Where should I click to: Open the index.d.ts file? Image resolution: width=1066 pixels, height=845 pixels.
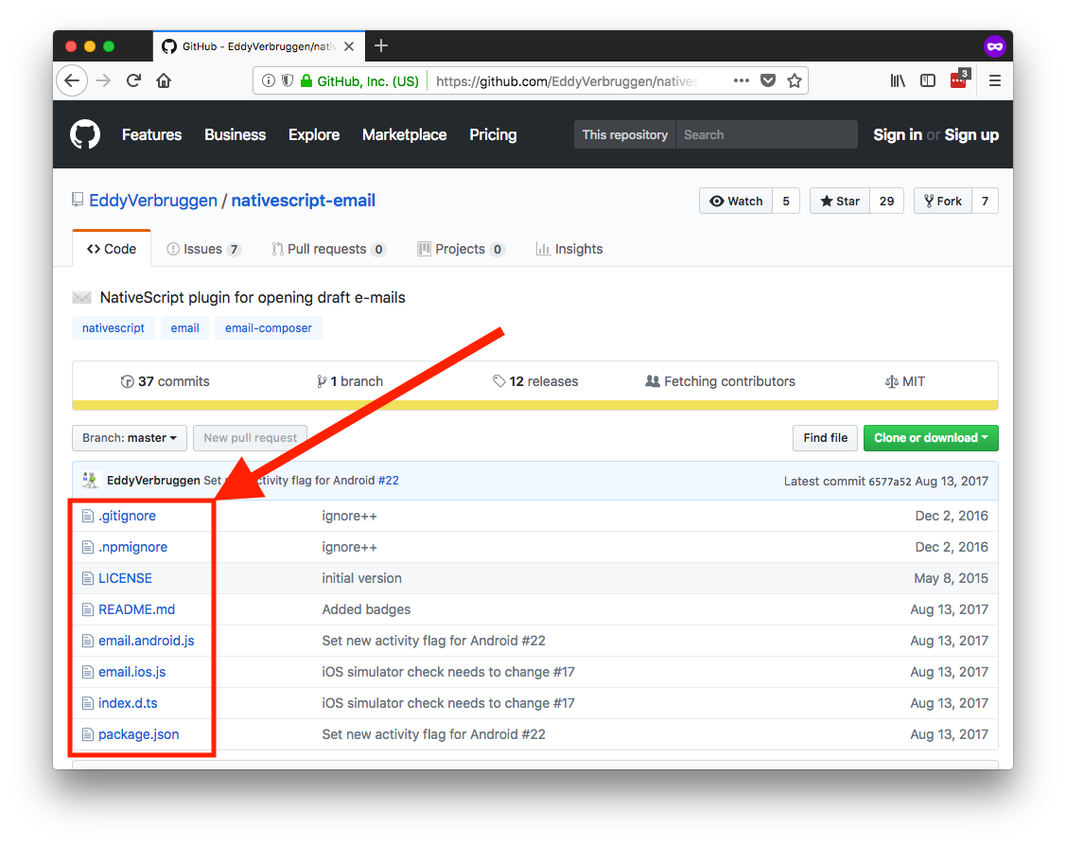pos(128,703)
